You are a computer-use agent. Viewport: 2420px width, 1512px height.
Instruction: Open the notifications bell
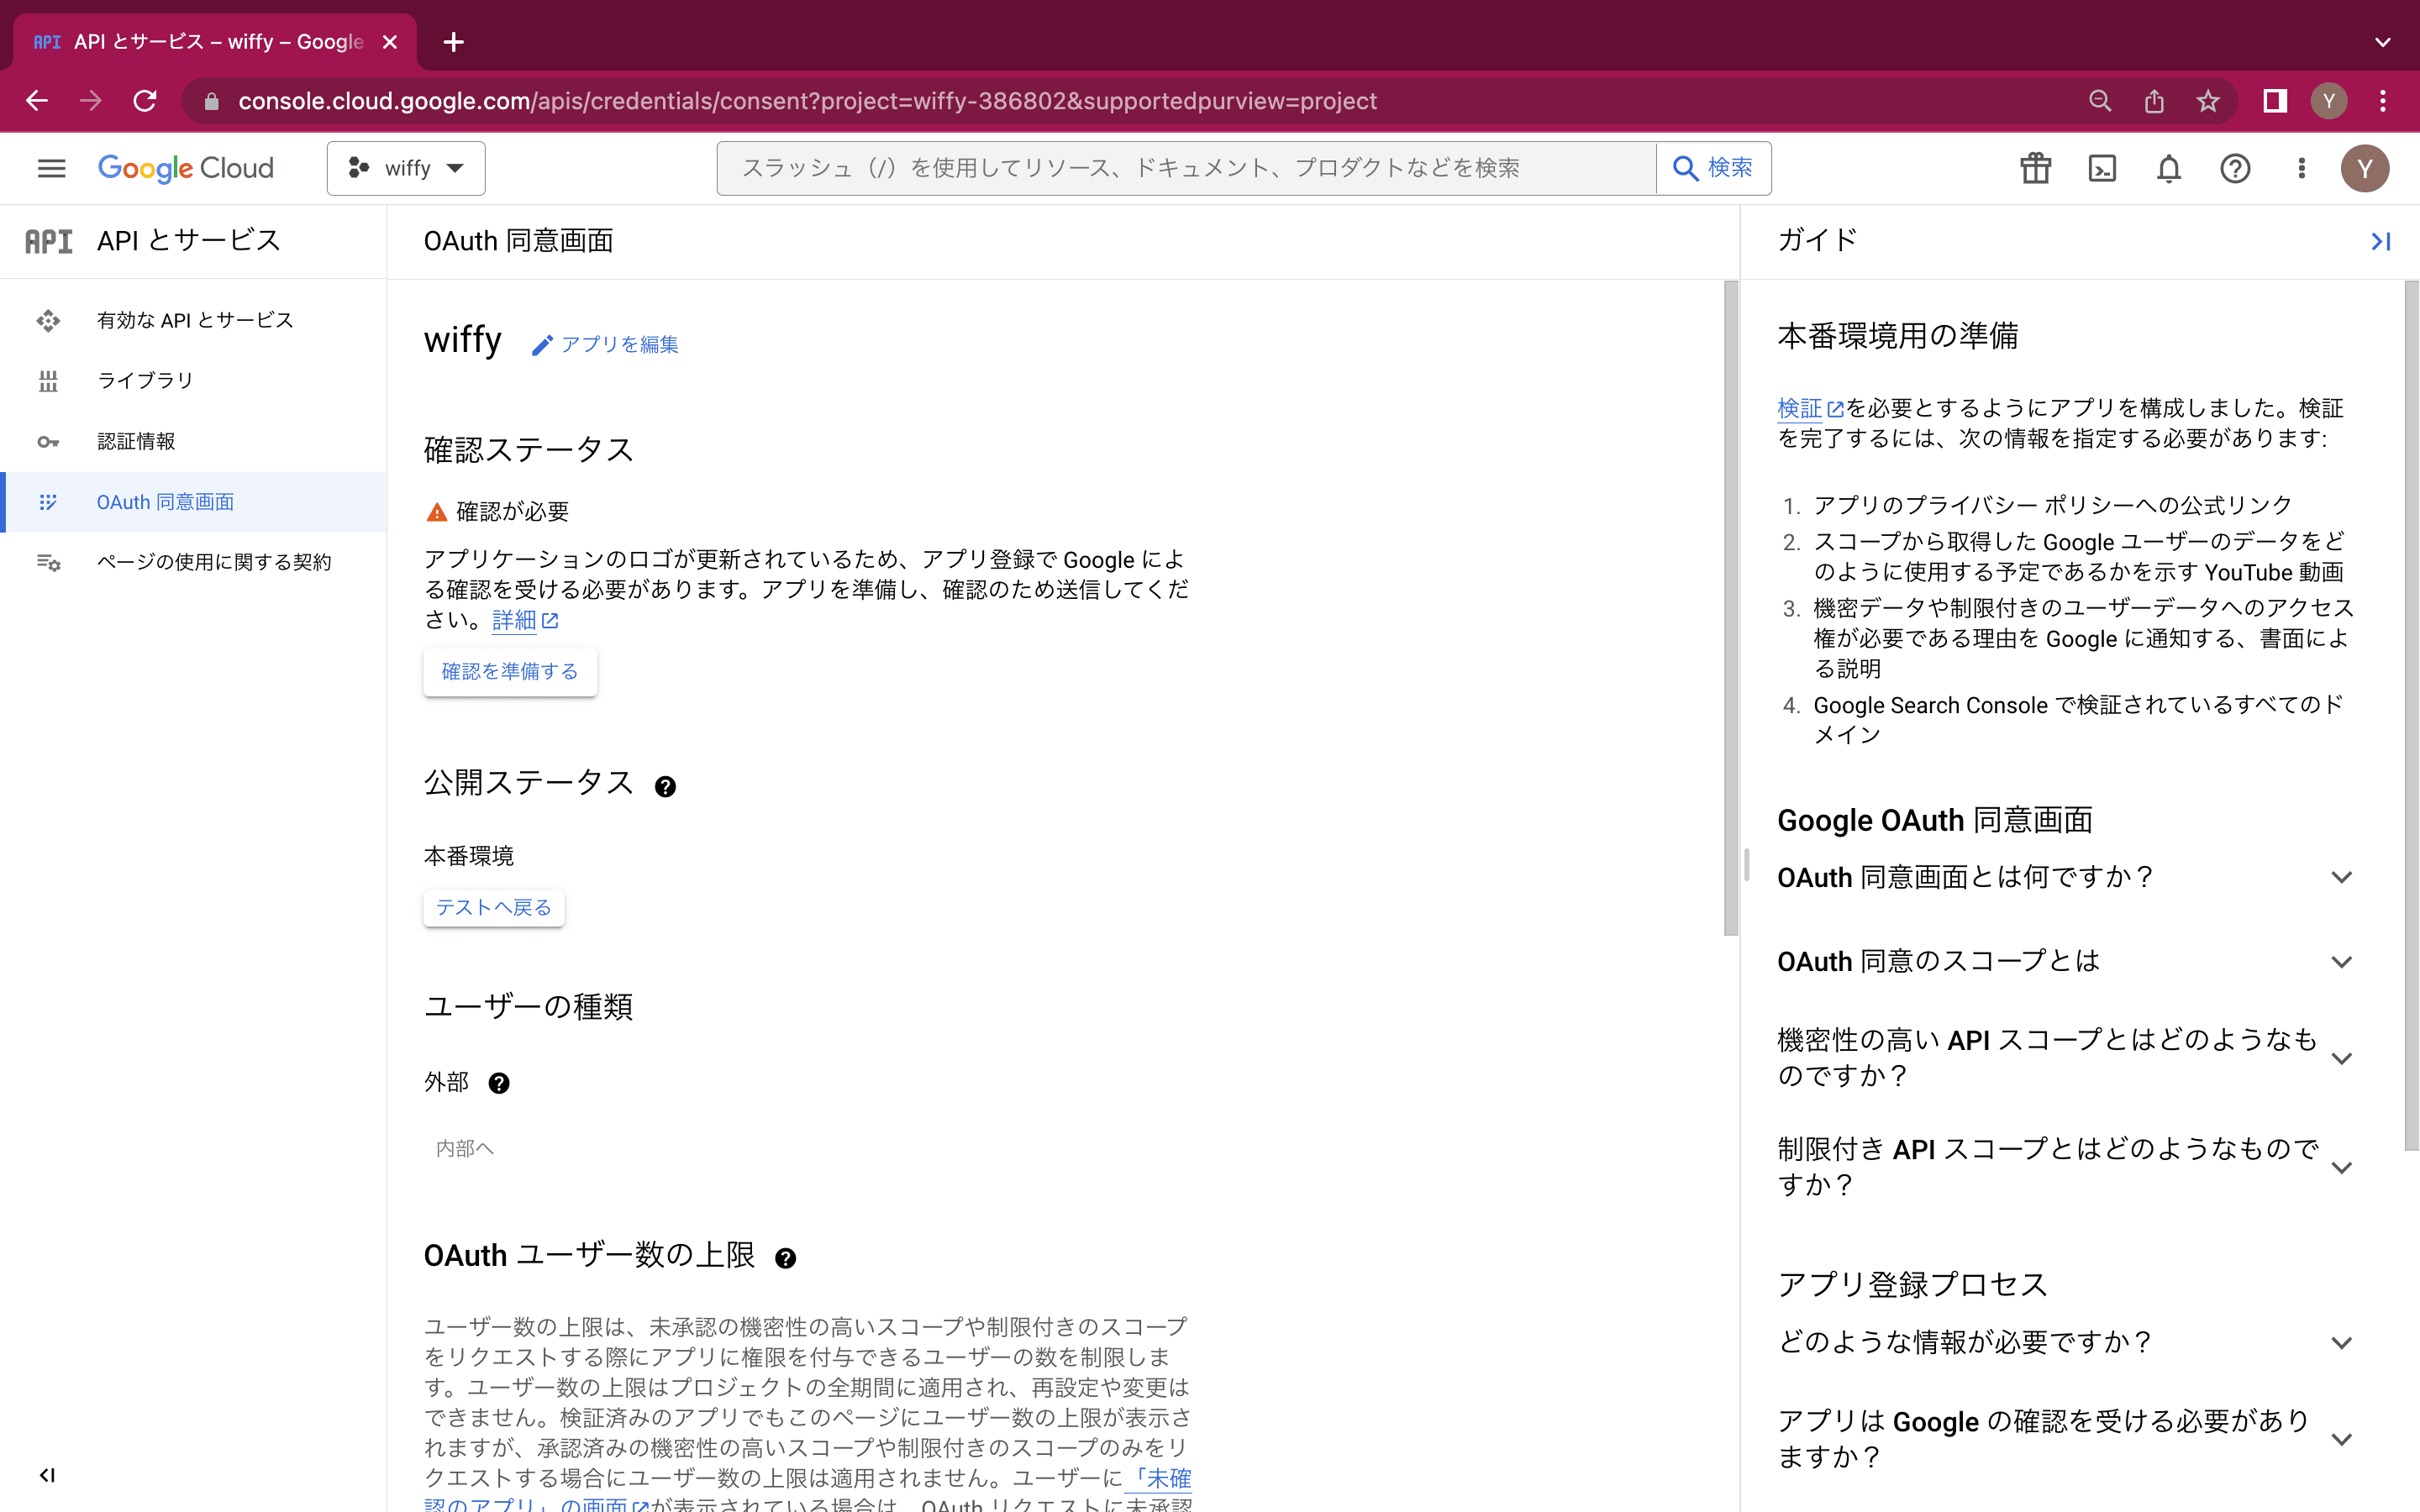[x=2168, y=168]
